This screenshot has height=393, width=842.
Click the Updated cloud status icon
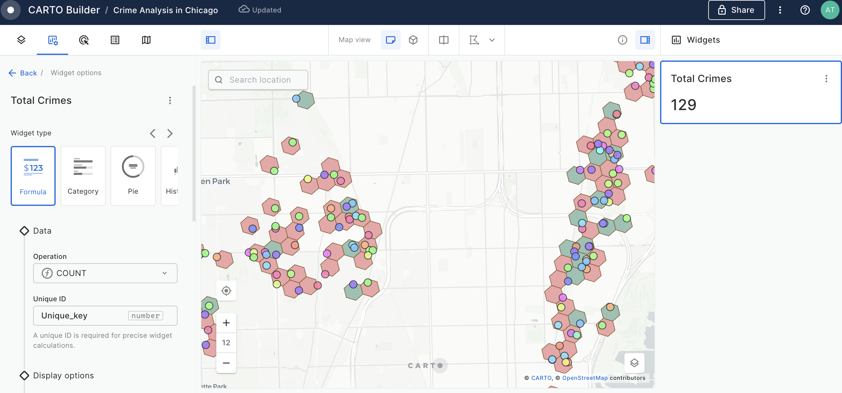(244, 9)
